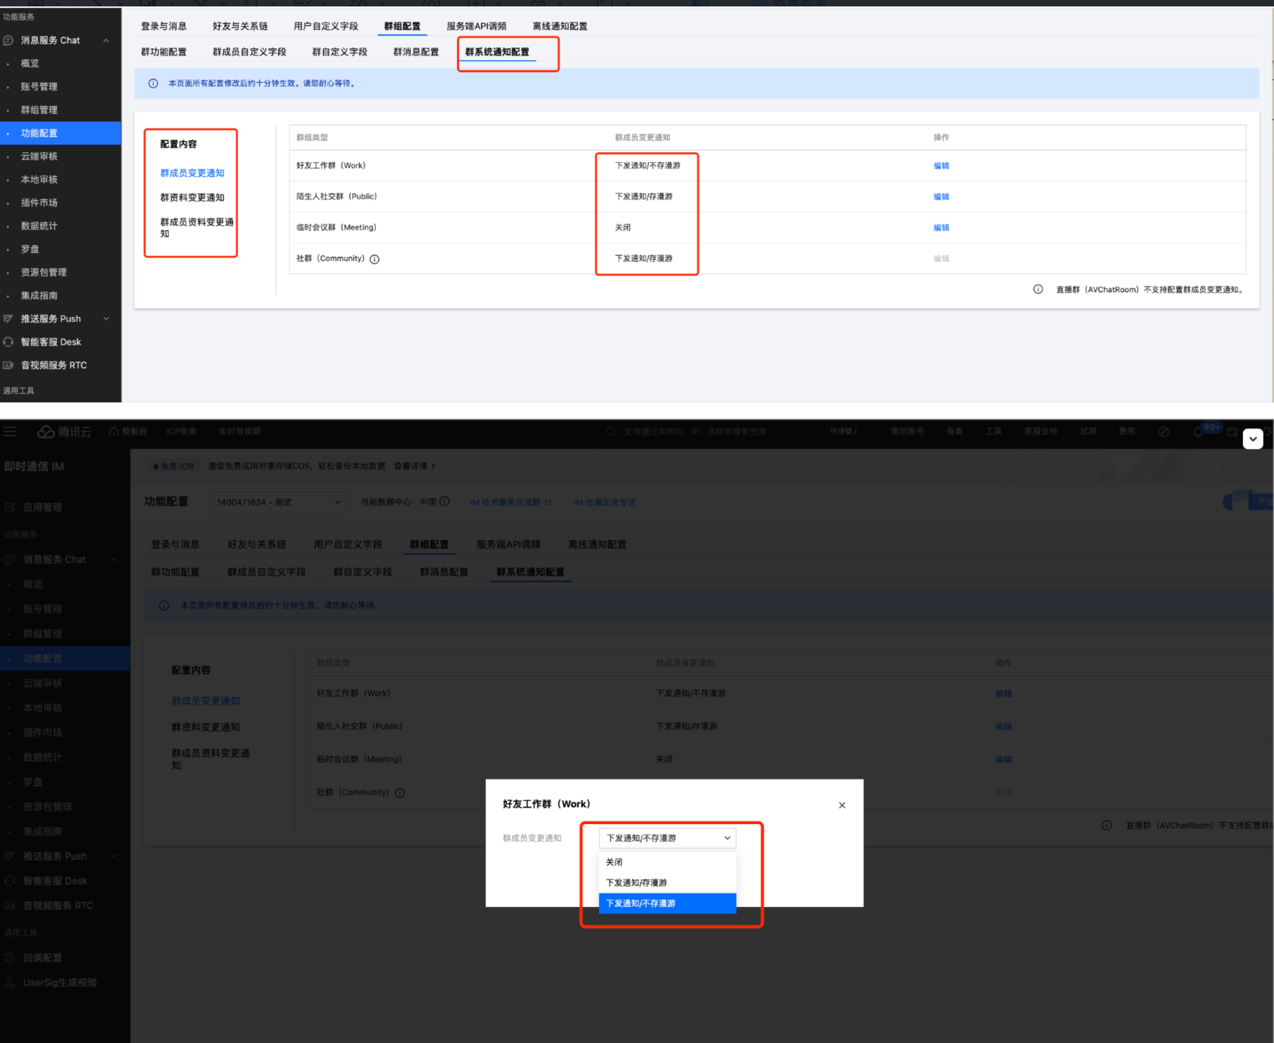
Task: Select highlighted 功能配置 in the upper sidebar
Action: (x=60, y=133)
